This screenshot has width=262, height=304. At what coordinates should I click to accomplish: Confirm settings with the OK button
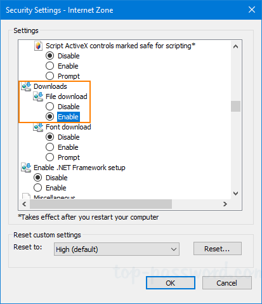(171, 283)
